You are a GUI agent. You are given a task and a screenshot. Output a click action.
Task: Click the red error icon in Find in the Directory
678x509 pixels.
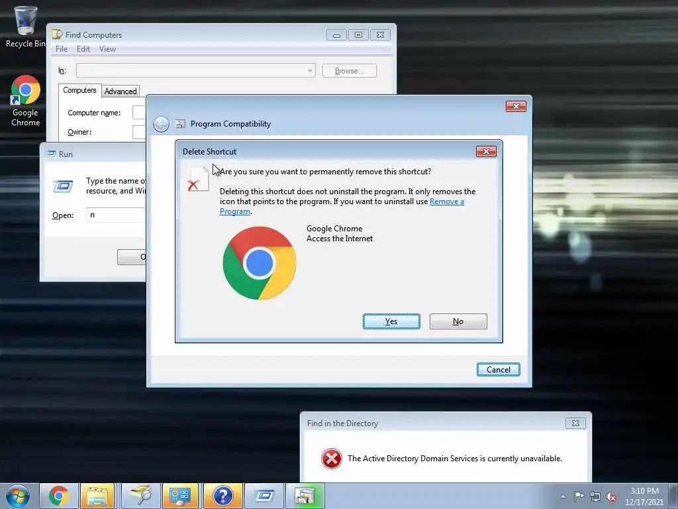point(332,459)
